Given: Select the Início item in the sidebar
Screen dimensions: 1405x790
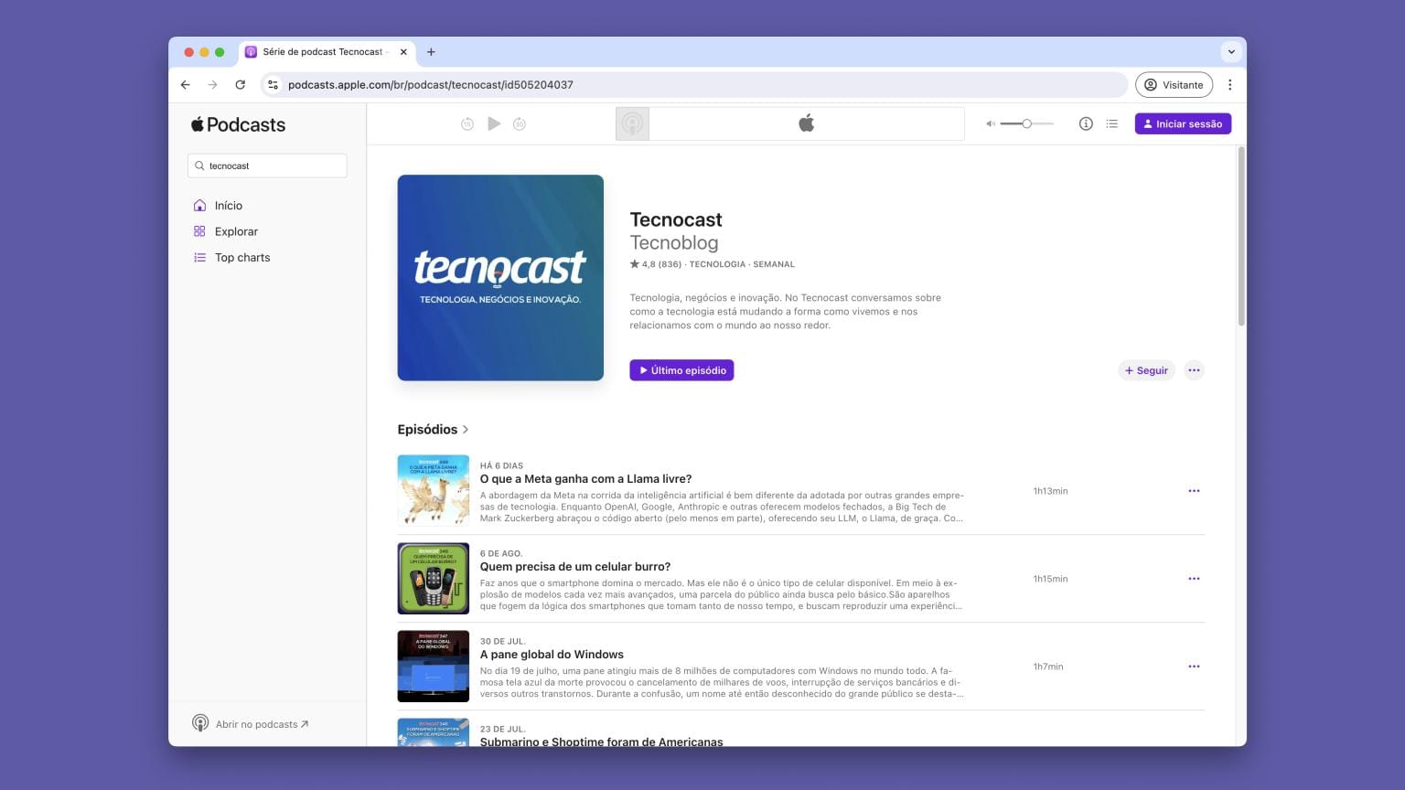Looking at the screenshot, I should click(227, 205).
